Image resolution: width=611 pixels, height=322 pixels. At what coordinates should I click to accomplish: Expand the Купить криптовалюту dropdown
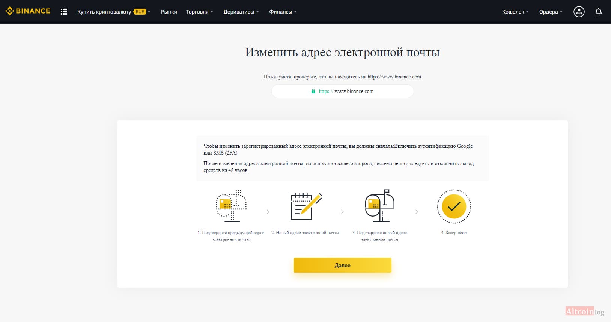tap(114, 12)
